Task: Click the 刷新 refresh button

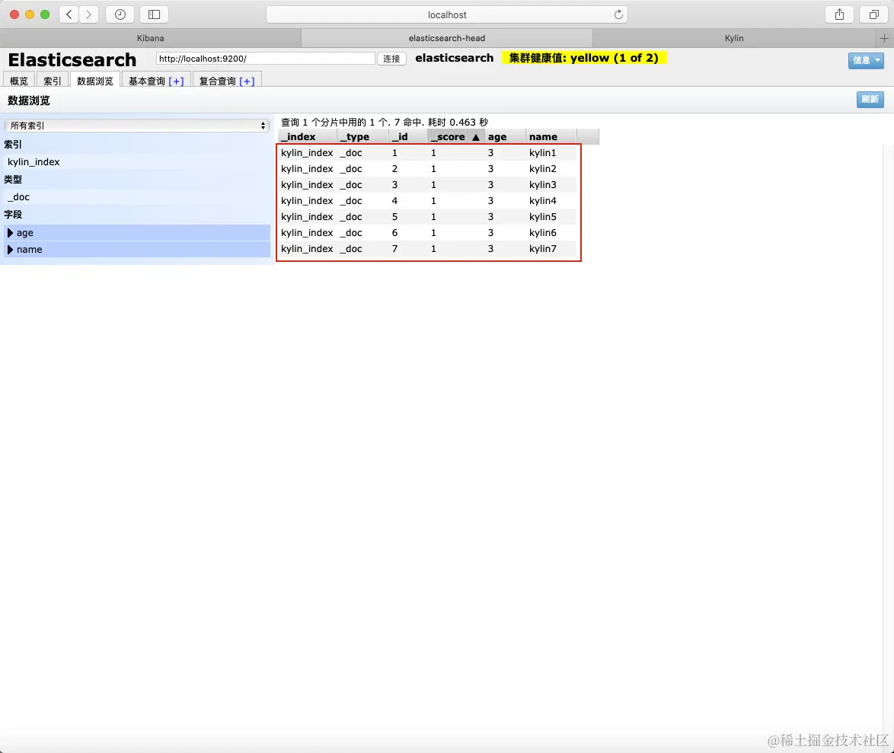Action: (x=870, y=99)
